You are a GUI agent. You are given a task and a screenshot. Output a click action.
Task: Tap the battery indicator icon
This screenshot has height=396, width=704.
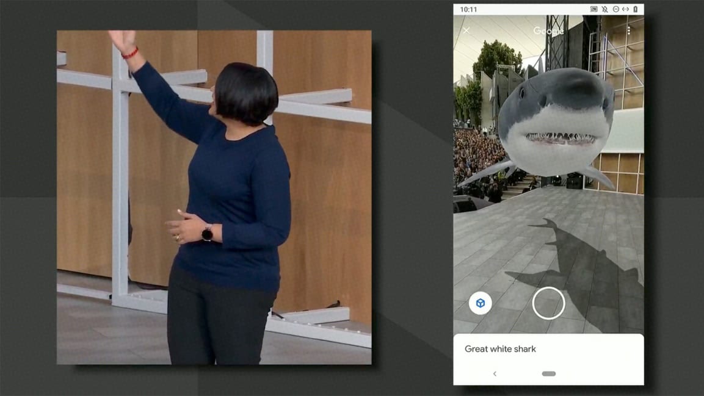(635, 10)
